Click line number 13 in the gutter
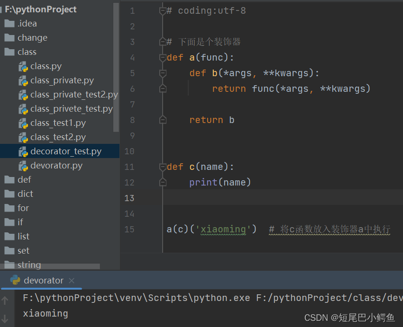The width and height of the screenshot is (403, 327). tap(129, 198)
